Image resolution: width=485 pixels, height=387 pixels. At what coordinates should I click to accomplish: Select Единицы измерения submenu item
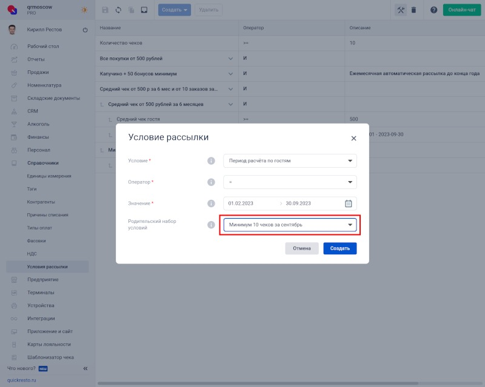click(49, 176)
